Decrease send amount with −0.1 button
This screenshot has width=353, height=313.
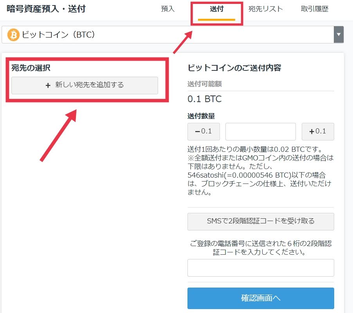coord(204,131)
